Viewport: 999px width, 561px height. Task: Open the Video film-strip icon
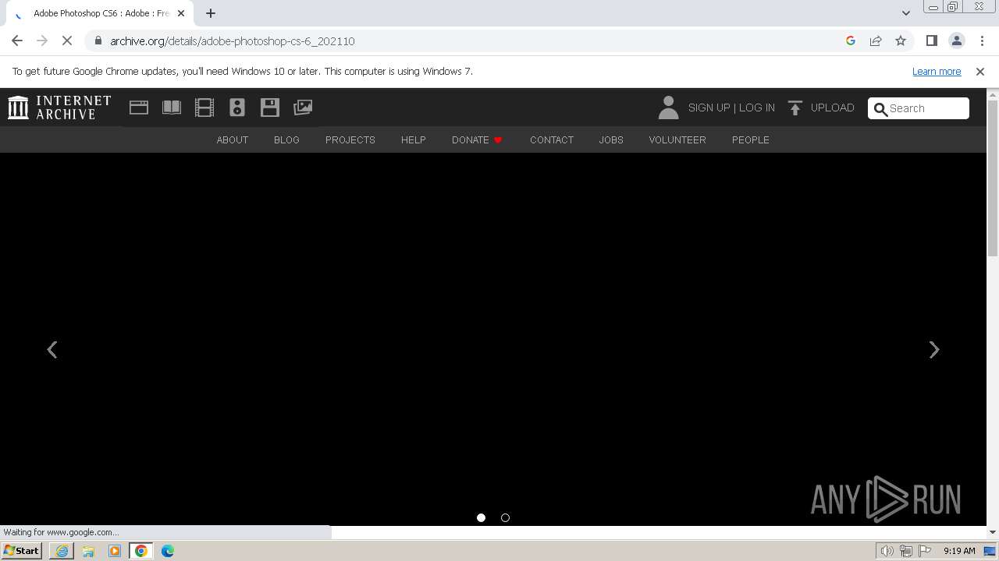pyautogui.click(x=204, y=108)
